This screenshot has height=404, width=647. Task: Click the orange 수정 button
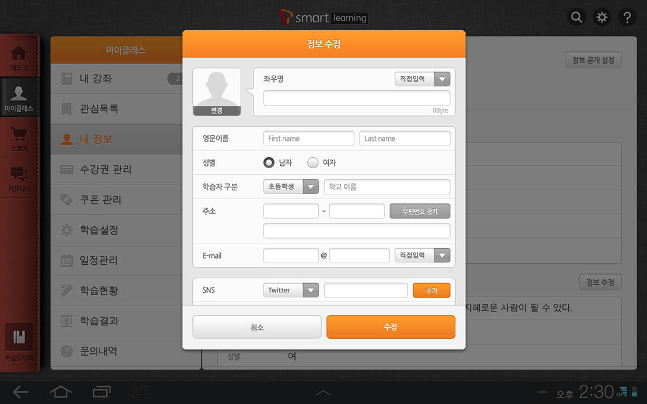(x=391, y=327)
